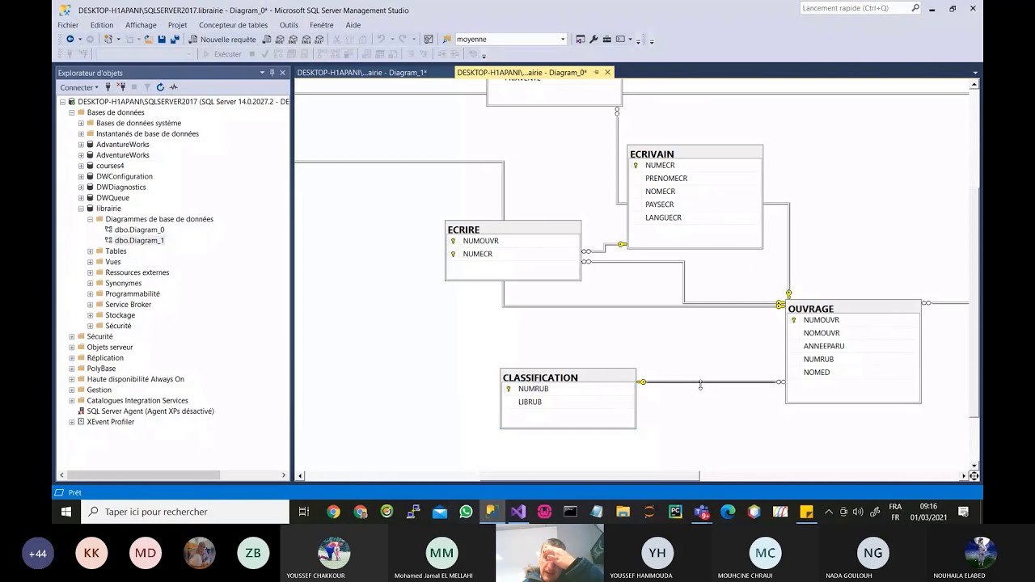Select XEvent Profiler node
Viewport: 1035px width, 582px height.
tap(111, 422)
